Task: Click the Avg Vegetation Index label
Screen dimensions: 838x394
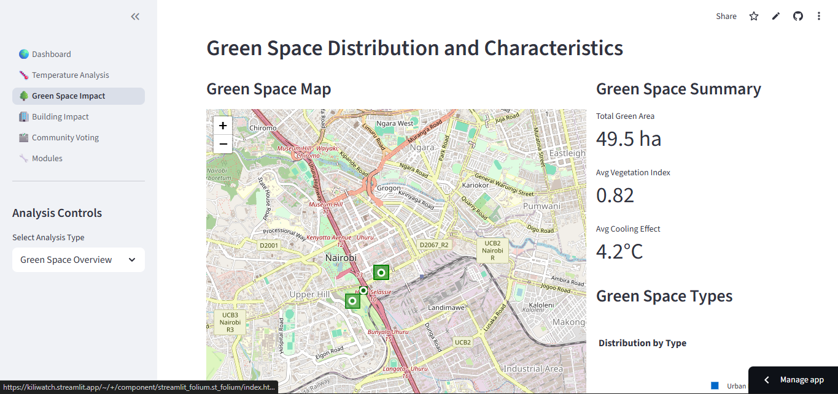Action: (633, 172)
